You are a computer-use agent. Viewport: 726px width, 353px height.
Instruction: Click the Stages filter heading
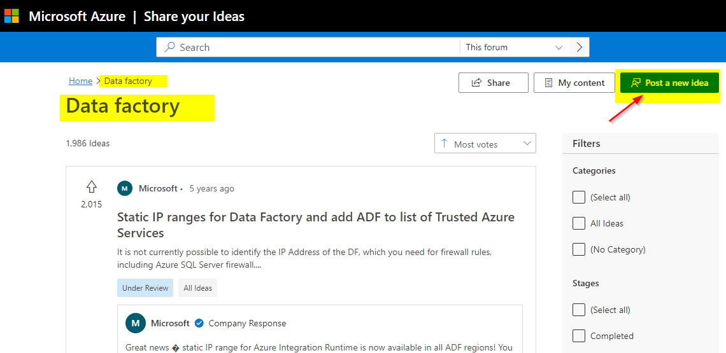(x=586, y=283)
